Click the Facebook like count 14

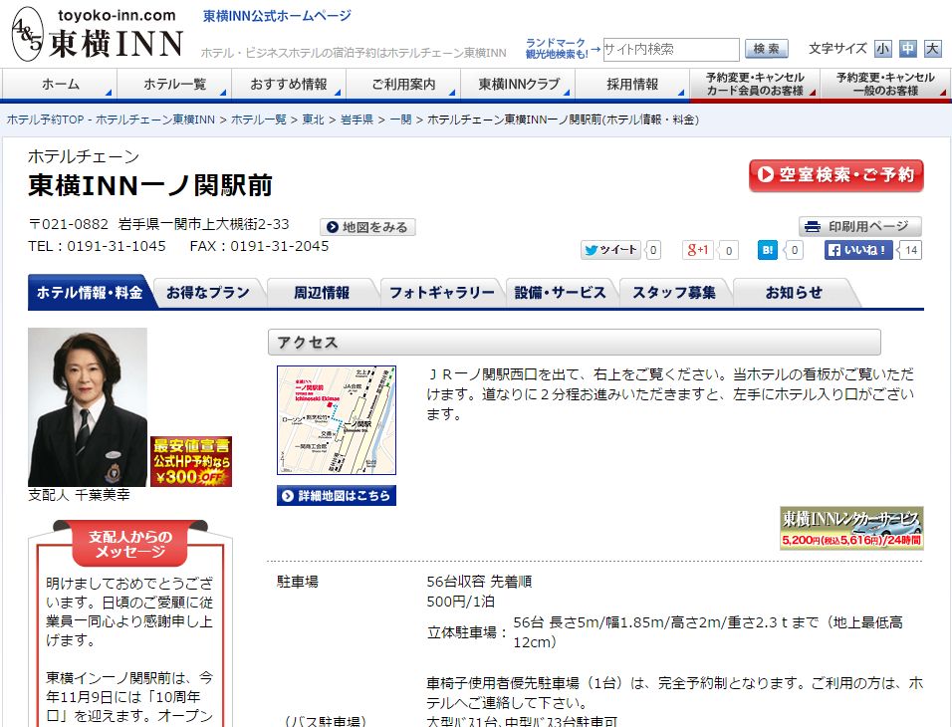(911, 250)
